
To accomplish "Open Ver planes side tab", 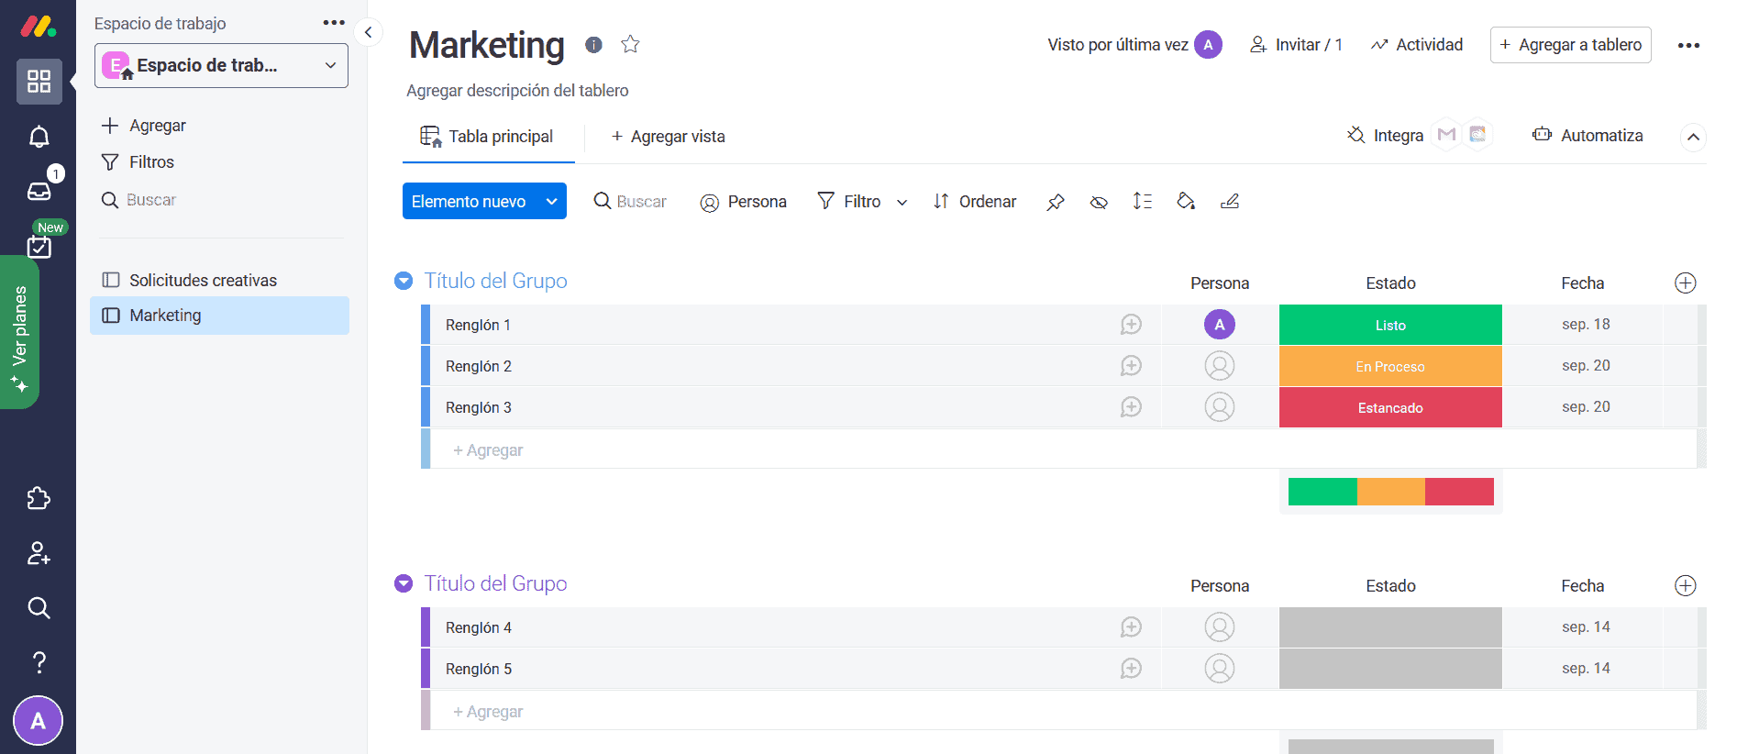I will point(19,332).
